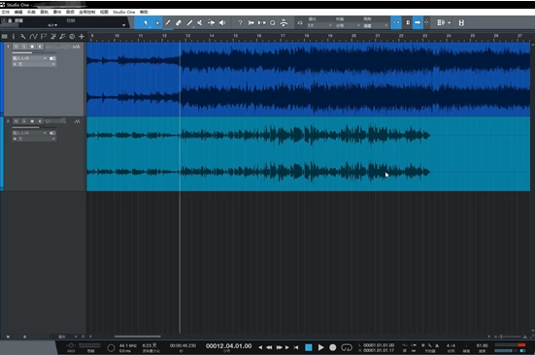Screen dimensions: 535x355
Task: Toggle the ripple edit button
Action: [408, 23]
